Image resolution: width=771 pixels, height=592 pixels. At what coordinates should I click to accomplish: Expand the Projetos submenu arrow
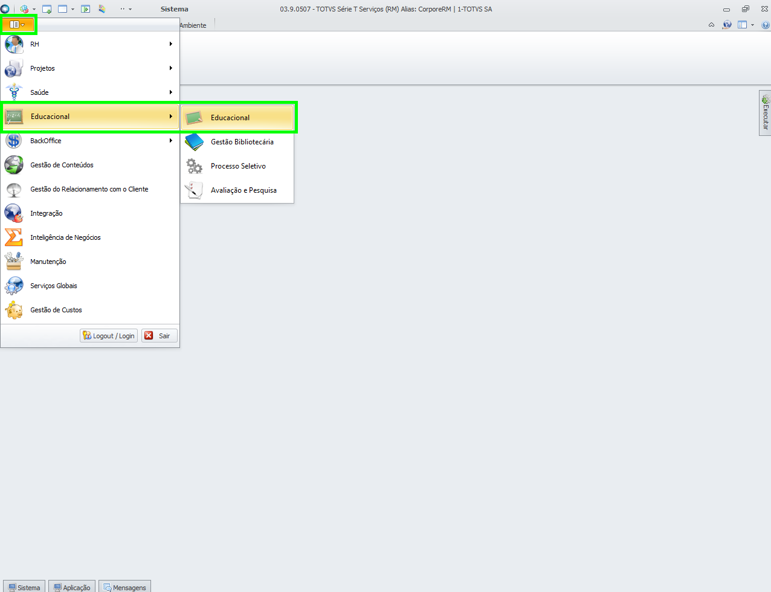tap(171, 68)
